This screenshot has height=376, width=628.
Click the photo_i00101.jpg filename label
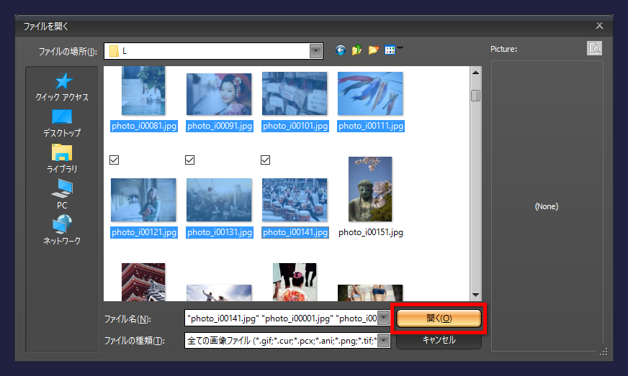click(x=295, y=126)
